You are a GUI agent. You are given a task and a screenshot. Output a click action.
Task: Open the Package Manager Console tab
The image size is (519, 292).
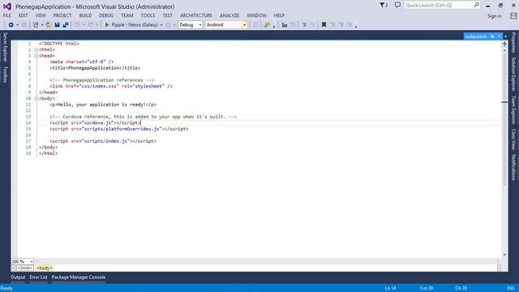pyautogui.click(x=79, y=277)
